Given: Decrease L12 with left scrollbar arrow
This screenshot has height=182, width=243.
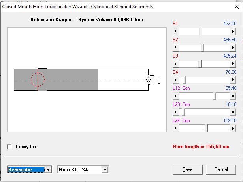Looking at the screenshot, I should [x=176, y=96].
